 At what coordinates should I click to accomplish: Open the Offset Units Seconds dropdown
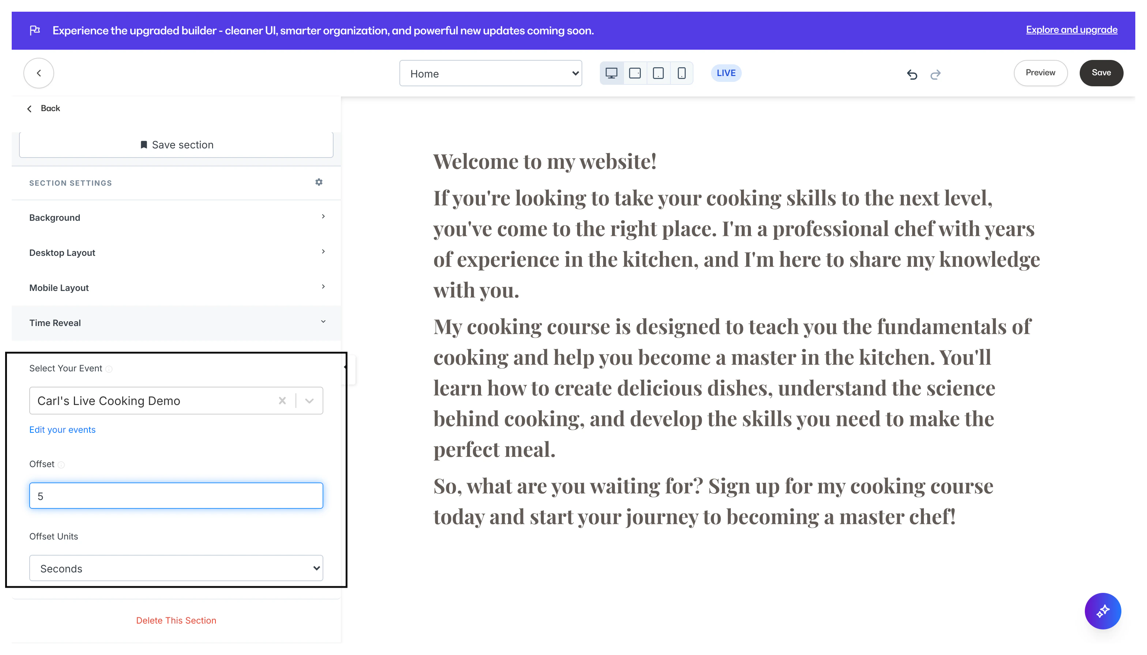pyautogui.click(x=176, y=568)
